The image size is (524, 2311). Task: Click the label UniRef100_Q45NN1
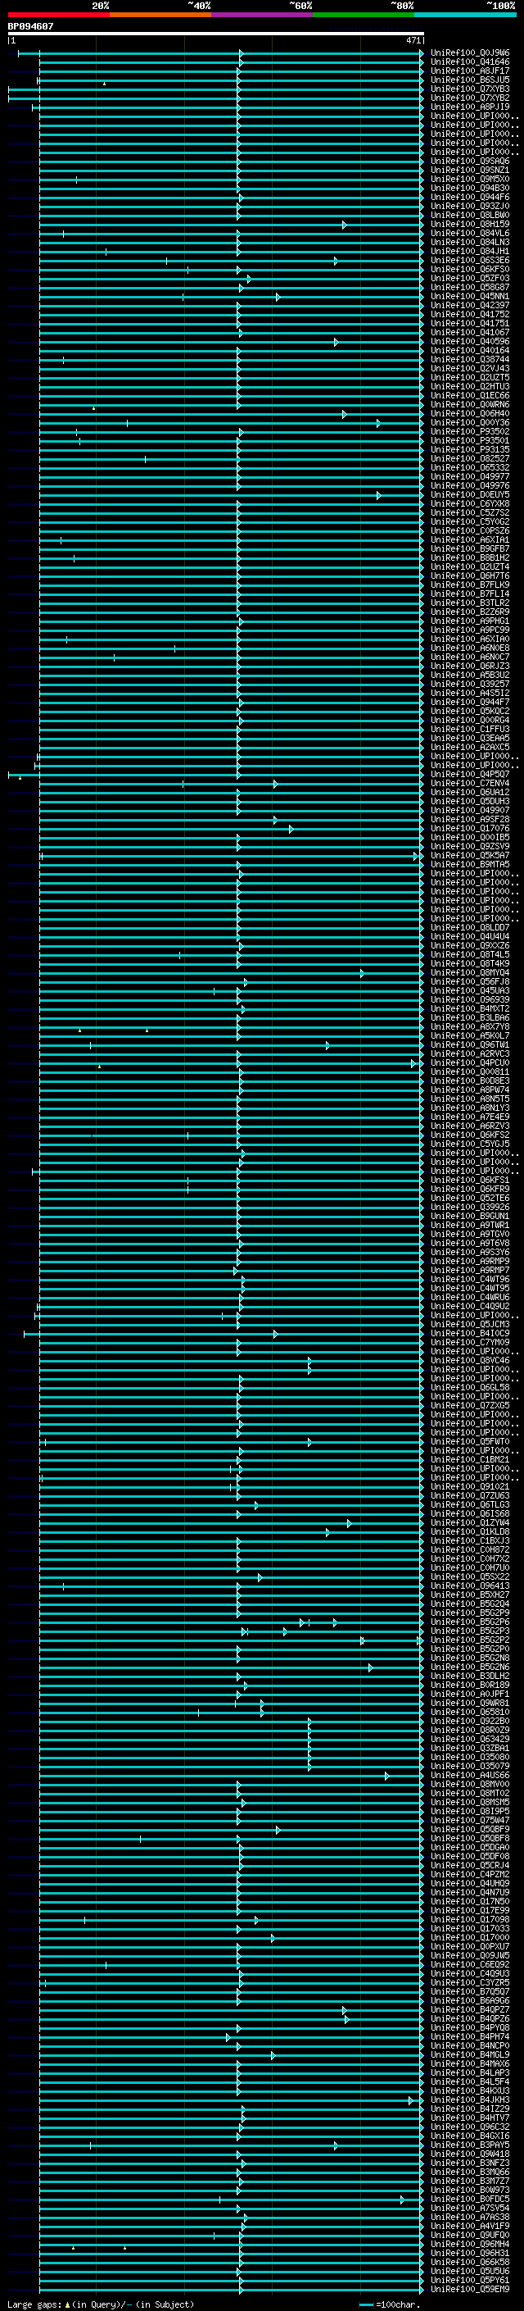pos(470,296)
